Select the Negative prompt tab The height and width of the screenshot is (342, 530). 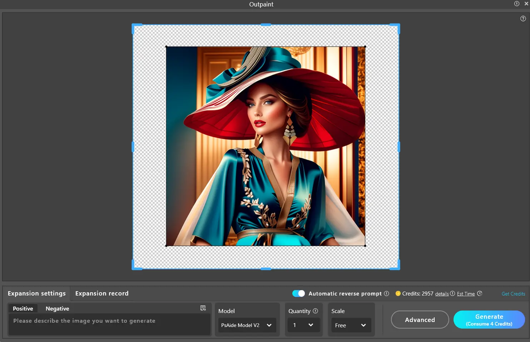(x=57, y=308)
